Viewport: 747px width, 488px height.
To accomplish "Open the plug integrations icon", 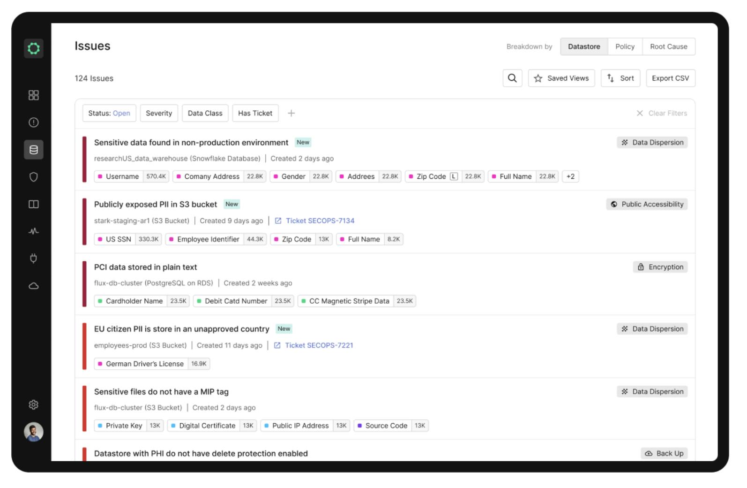I will coord(34,259).
